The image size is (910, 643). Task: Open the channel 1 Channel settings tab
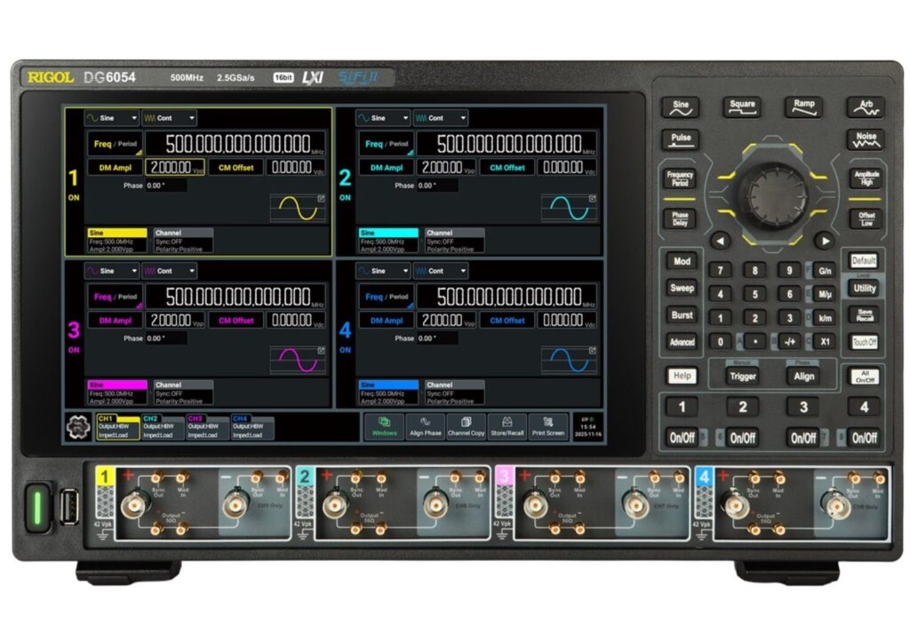(x=183, y=241)
